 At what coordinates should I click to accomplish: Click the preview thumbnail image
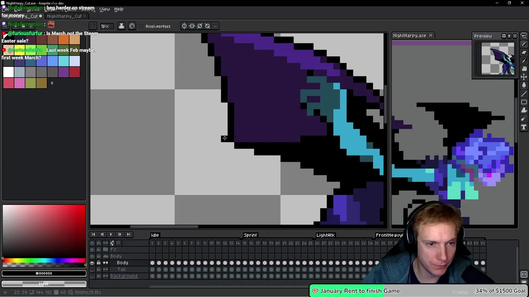[x=496, y=59]
